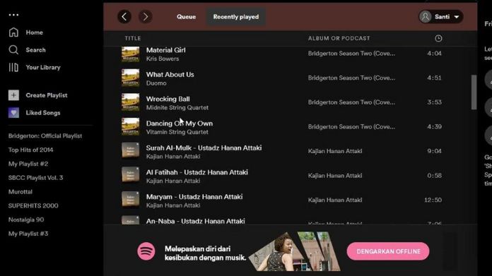Open Home from the sidebar
The height and width of the screenshot is (276, 492).
[x=34, y=32]
